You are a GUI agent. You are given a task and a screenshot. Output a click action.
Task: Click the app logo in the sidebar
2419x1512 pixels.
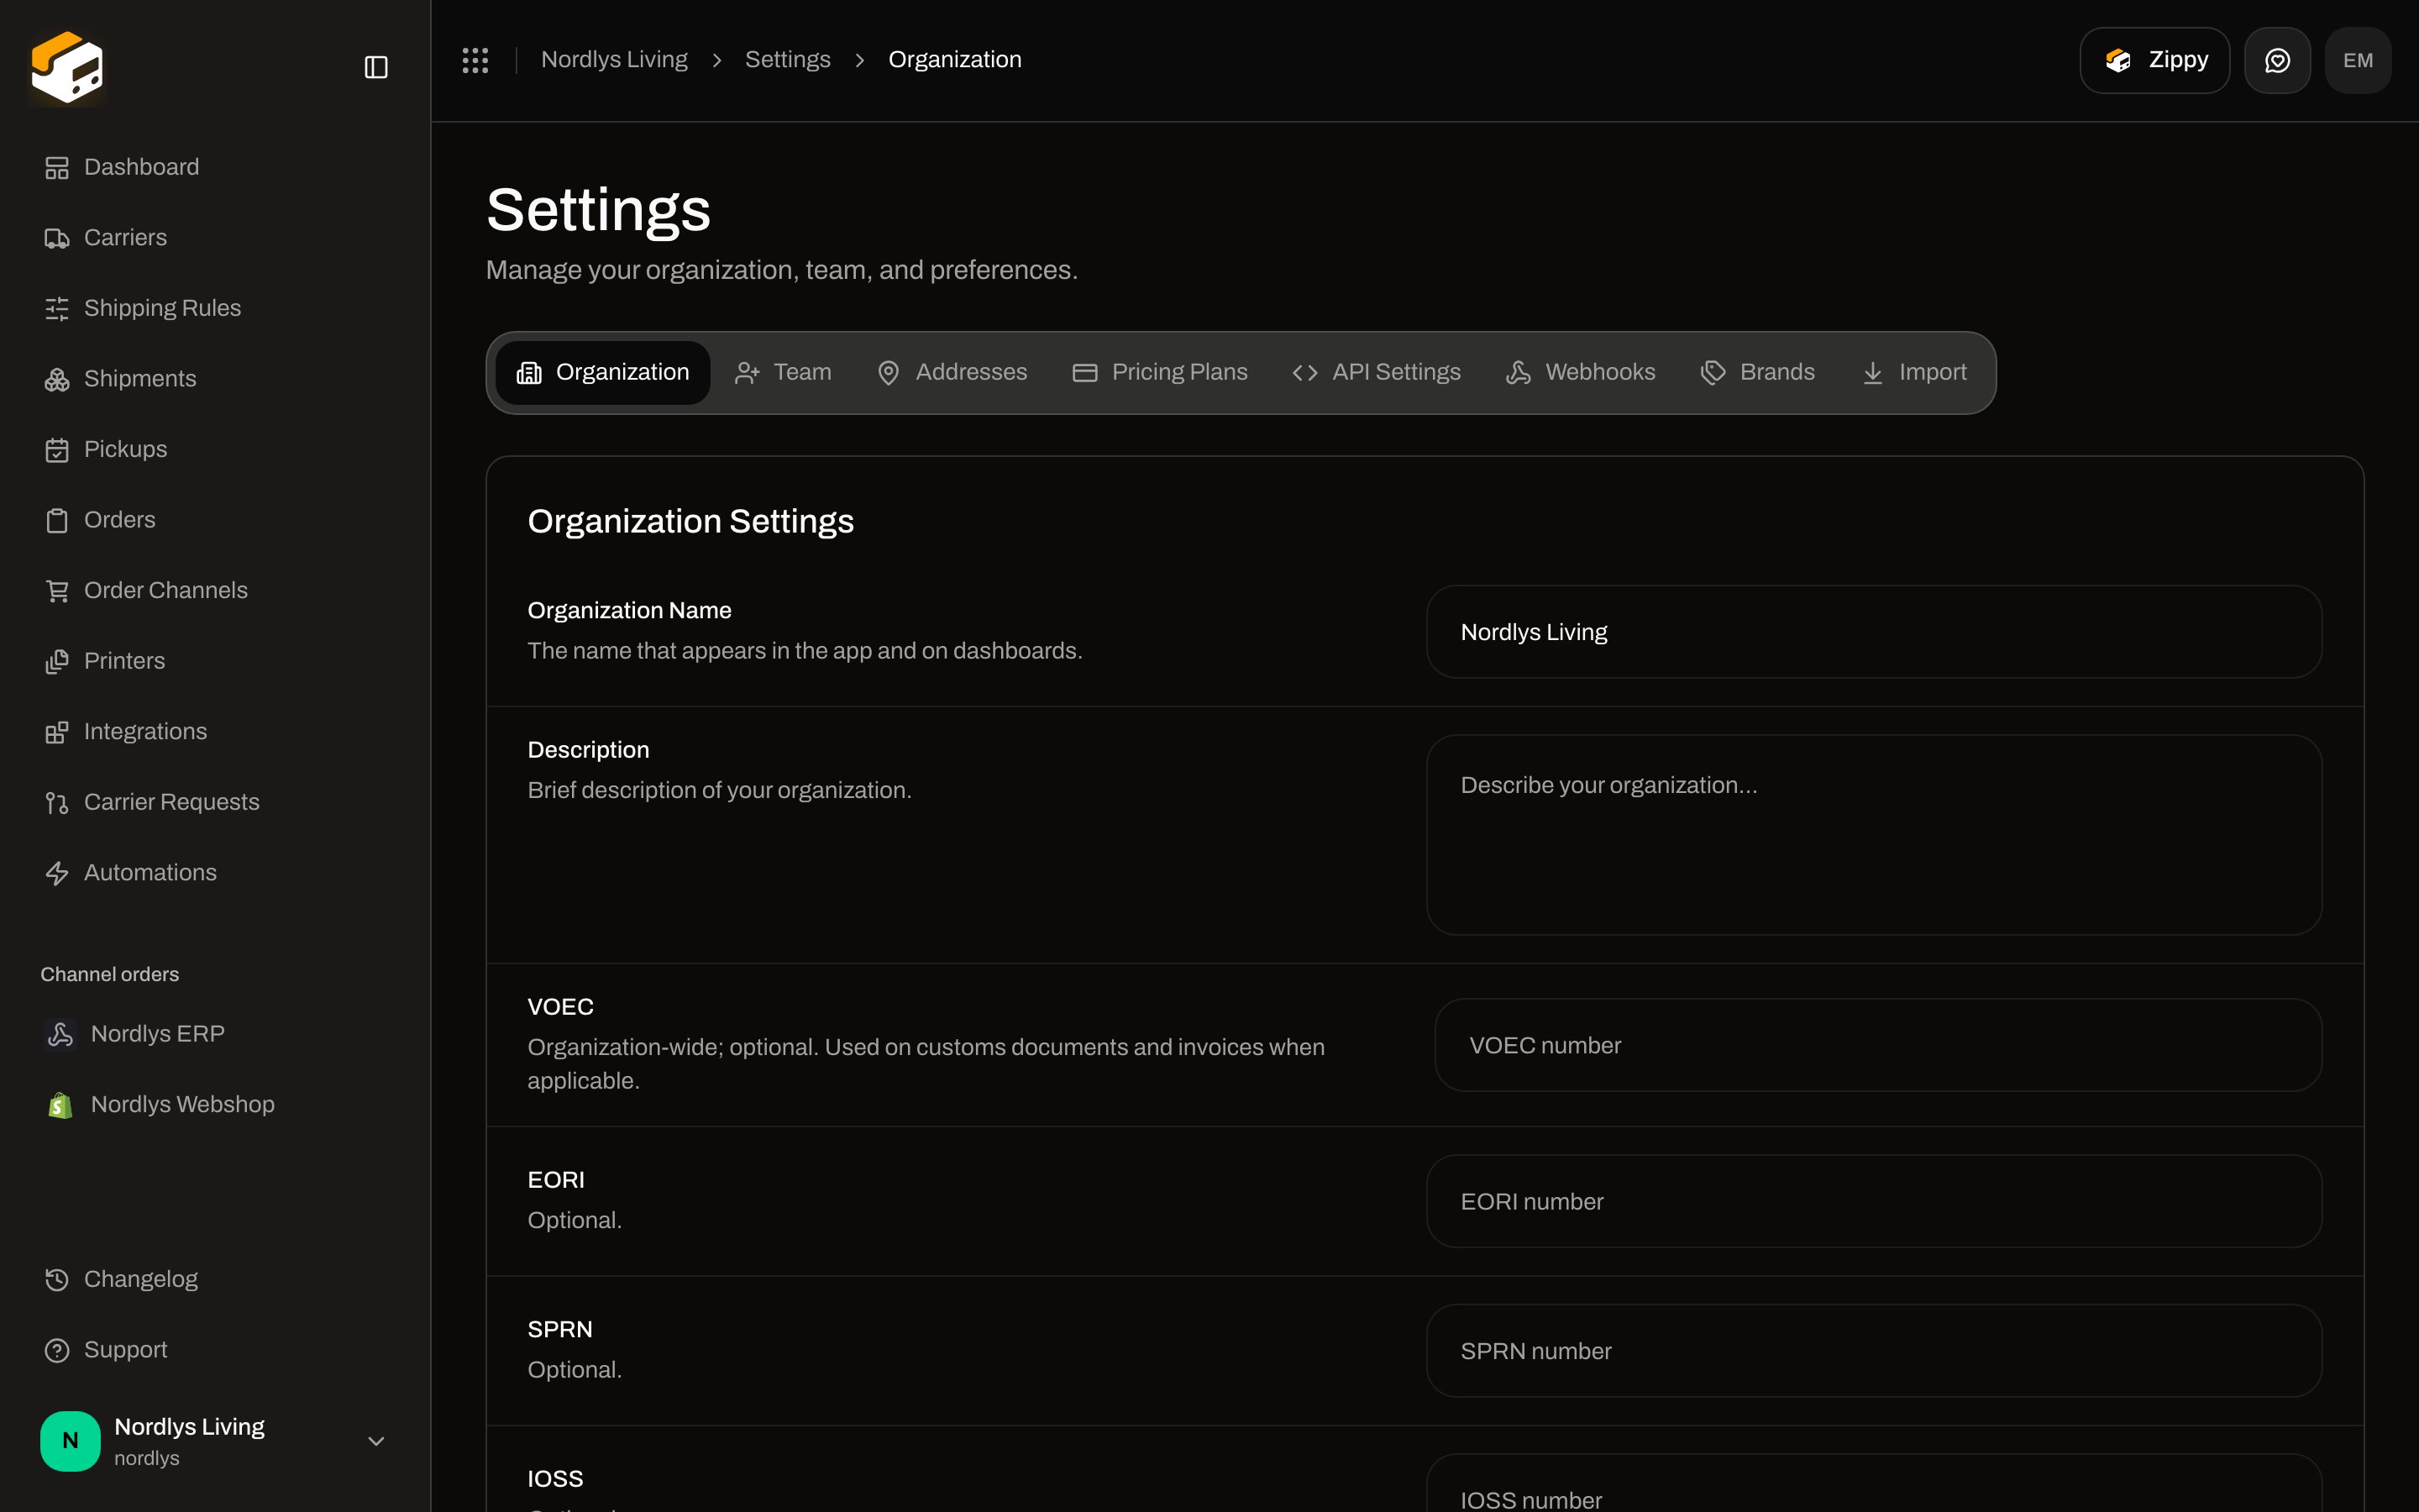pyautogui.click(x=67, y=67)
